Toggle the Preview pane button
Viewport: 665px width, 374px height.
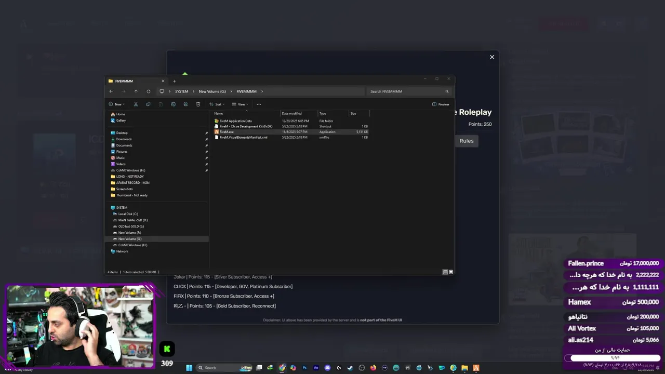point(441,104)
